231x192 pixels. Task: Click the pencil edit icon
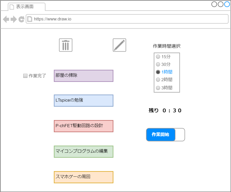click(119, 45)
